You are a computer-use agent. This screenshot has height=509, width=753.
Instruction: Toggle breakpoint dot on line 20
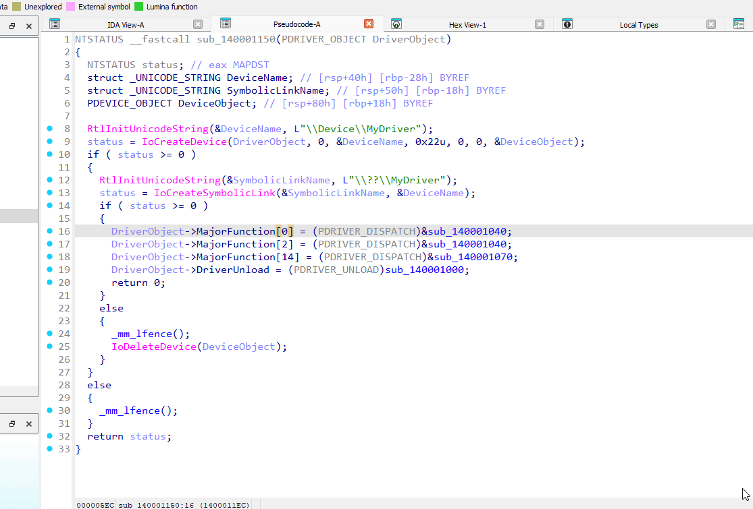click(49, 282)
